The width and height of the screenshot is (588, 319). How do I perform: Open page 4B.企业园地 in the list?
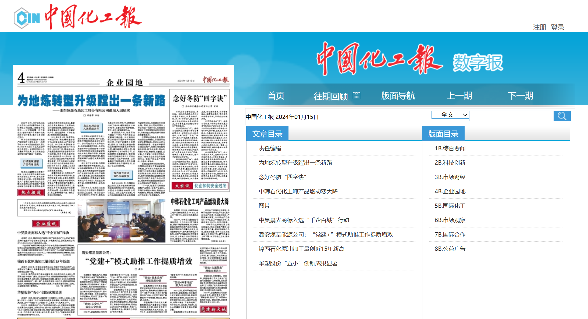pos(450,191)
